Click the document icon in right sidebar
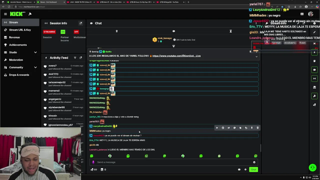Viewport: 320px width, 180px height. pyautogui.click(x=314, y=61)
